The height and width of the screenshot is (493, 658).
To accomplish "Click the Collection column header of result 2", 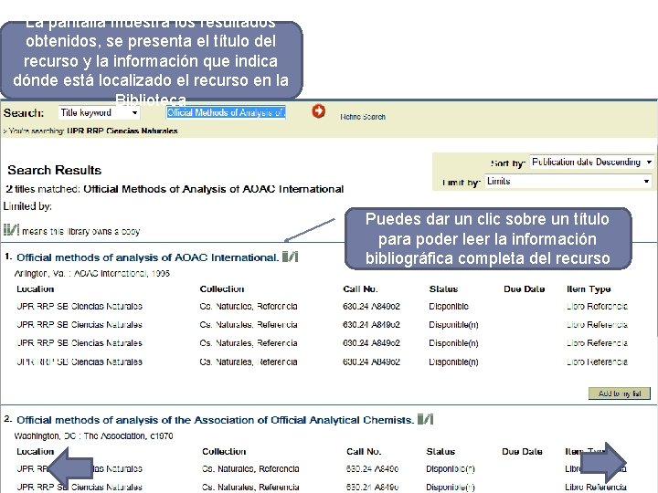I will tap(224, 452).
